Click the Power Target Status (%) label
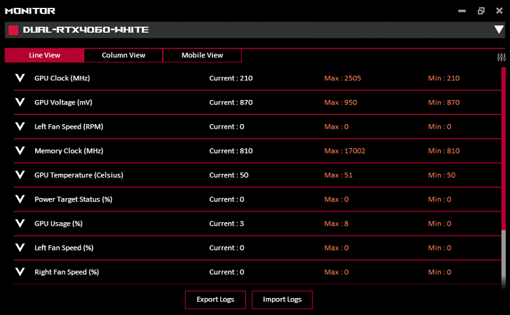The image size is (510, 315). [73, 199]
